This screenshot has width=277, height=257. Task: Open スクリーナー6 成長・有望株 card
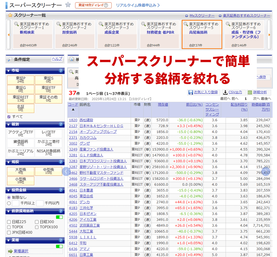click(244, 35)
